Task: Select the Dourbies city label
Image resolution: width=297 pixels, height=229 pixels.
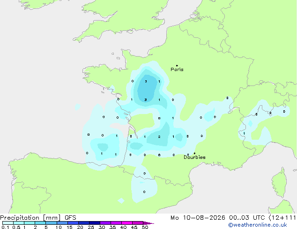Action: pyautogui.click(x=194, y=157)
